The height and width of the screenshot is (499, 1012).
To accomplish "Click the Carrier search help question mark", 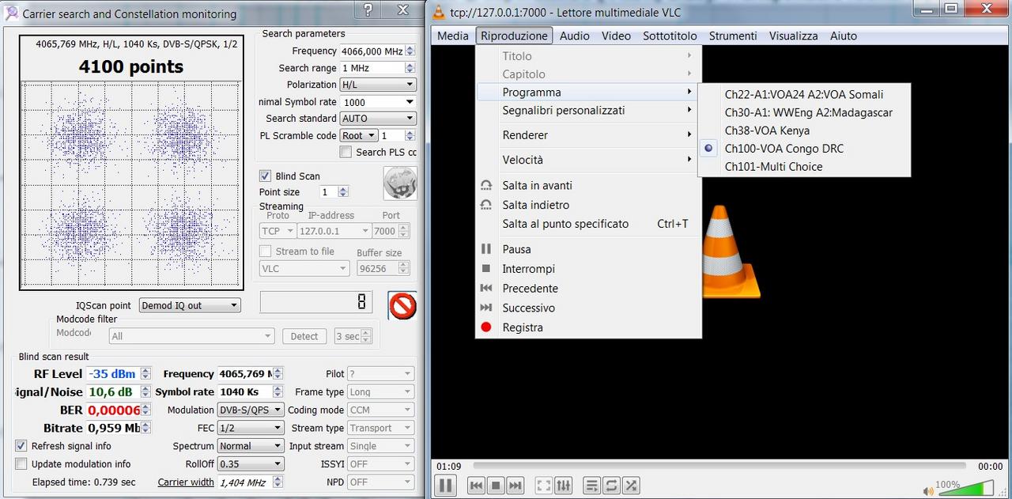I will (x=367, y=10).
